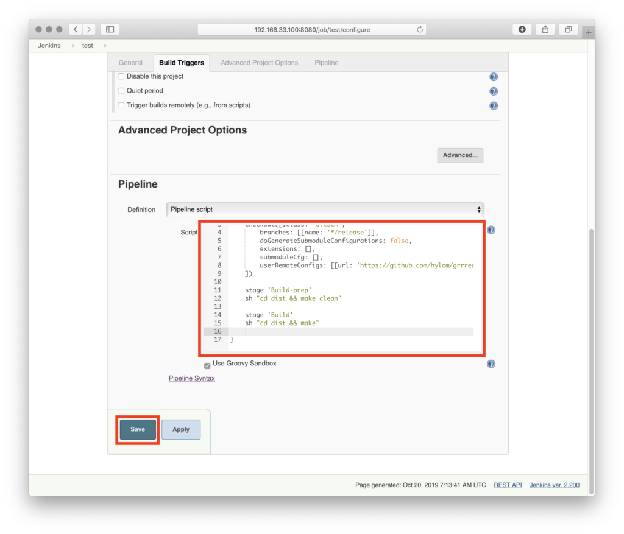Viewport: 624px width, 534px height.
Task: Open help for Quiet period
Action: click(494, 91)
